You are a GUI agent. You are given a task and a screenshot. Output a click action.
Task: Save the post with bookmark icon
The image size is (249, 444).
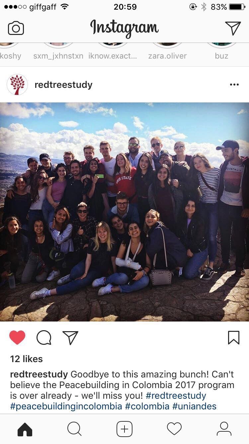point(234,337)
